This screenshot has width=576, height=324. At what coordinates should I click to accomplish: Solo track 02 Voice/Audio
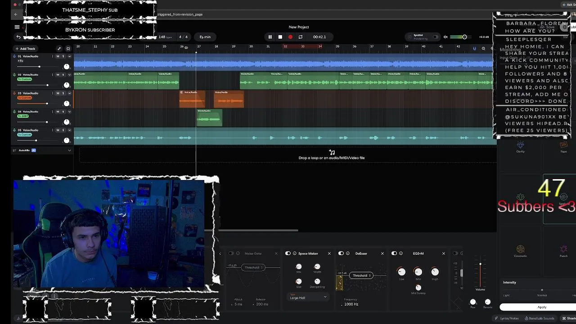(63, 75)
